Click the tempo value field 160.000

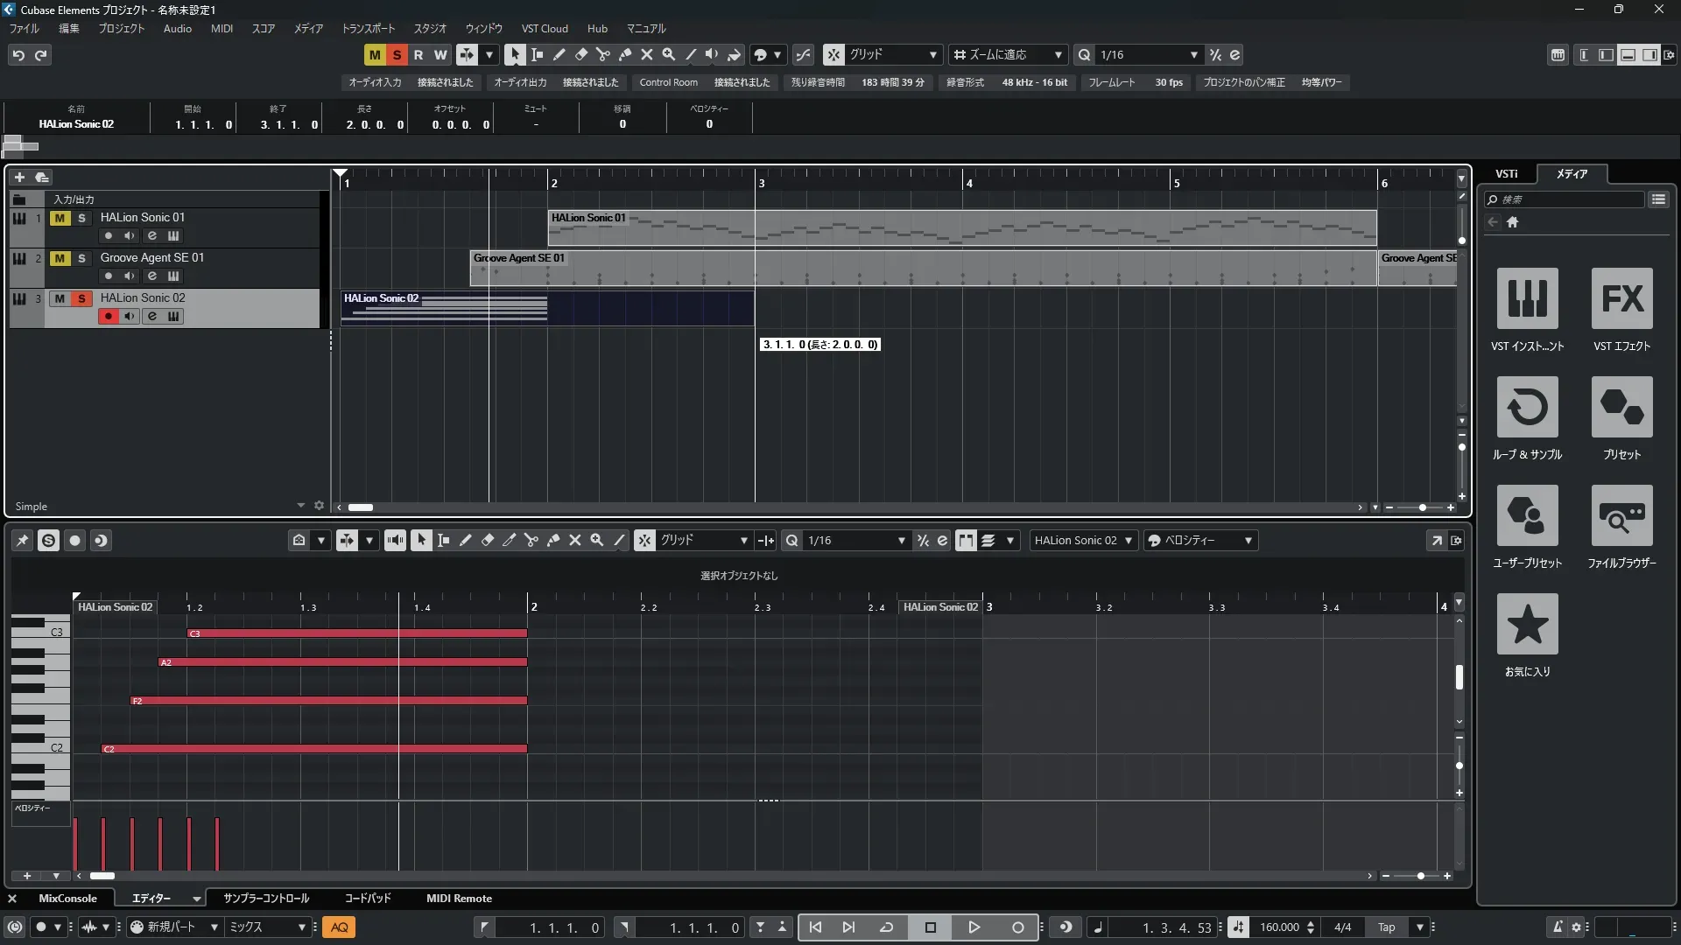(x=1279, y=927)
